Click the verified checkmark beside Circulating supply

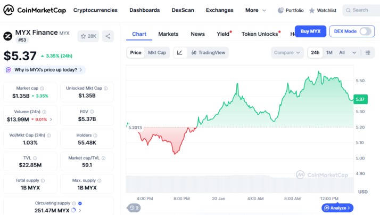point(80,203)
